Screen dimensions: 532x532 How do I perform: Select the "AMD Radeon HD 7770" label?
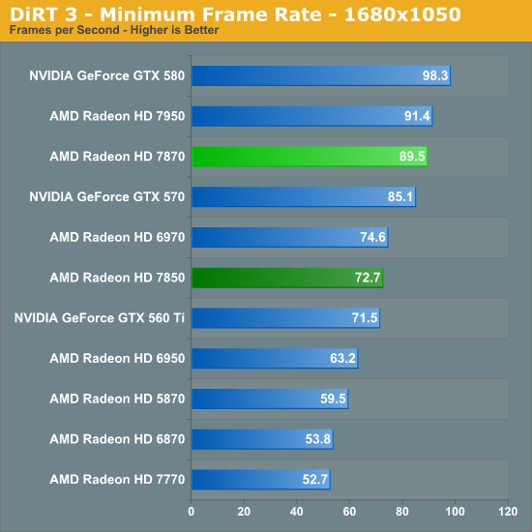(x=117, y=480)
